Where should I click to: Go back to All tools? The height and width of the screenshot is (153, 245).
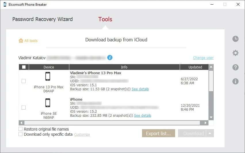click(x=31, y=41)
